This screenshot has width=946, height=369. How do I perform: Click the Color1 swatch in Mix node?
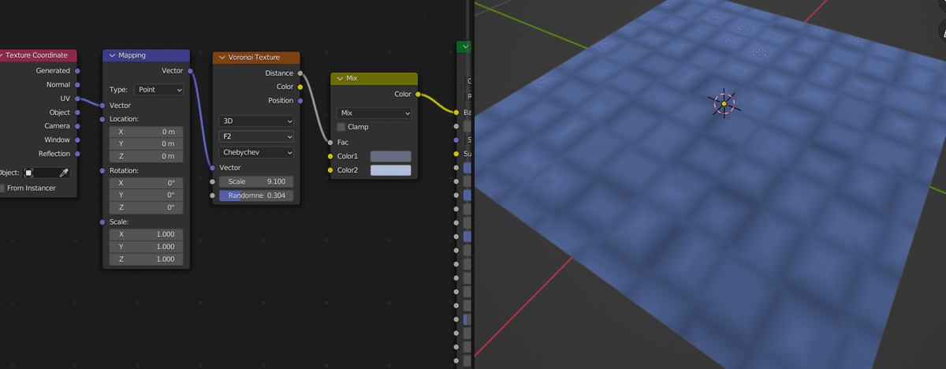click(x=390, y=156)
